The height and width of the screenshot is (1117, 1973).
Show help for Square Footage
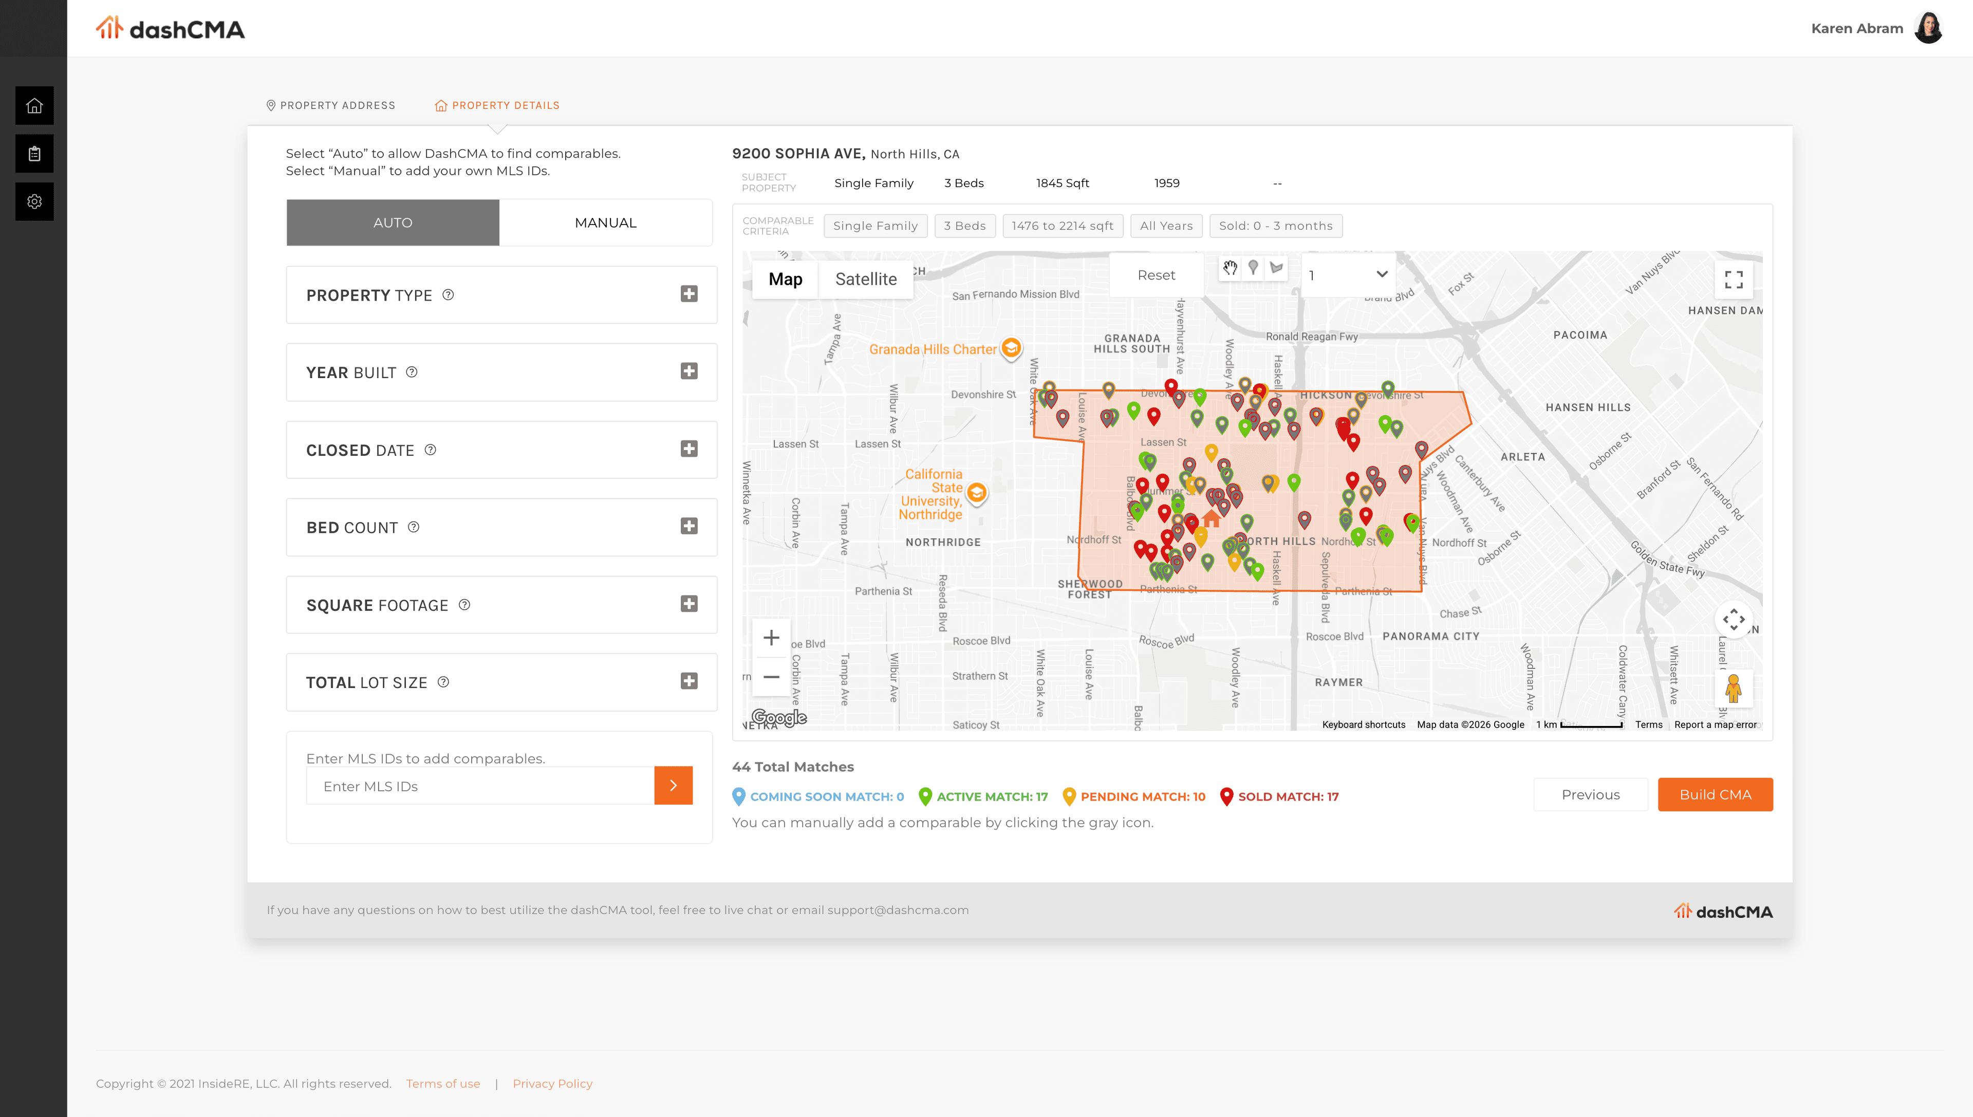(x=464, y=605)
